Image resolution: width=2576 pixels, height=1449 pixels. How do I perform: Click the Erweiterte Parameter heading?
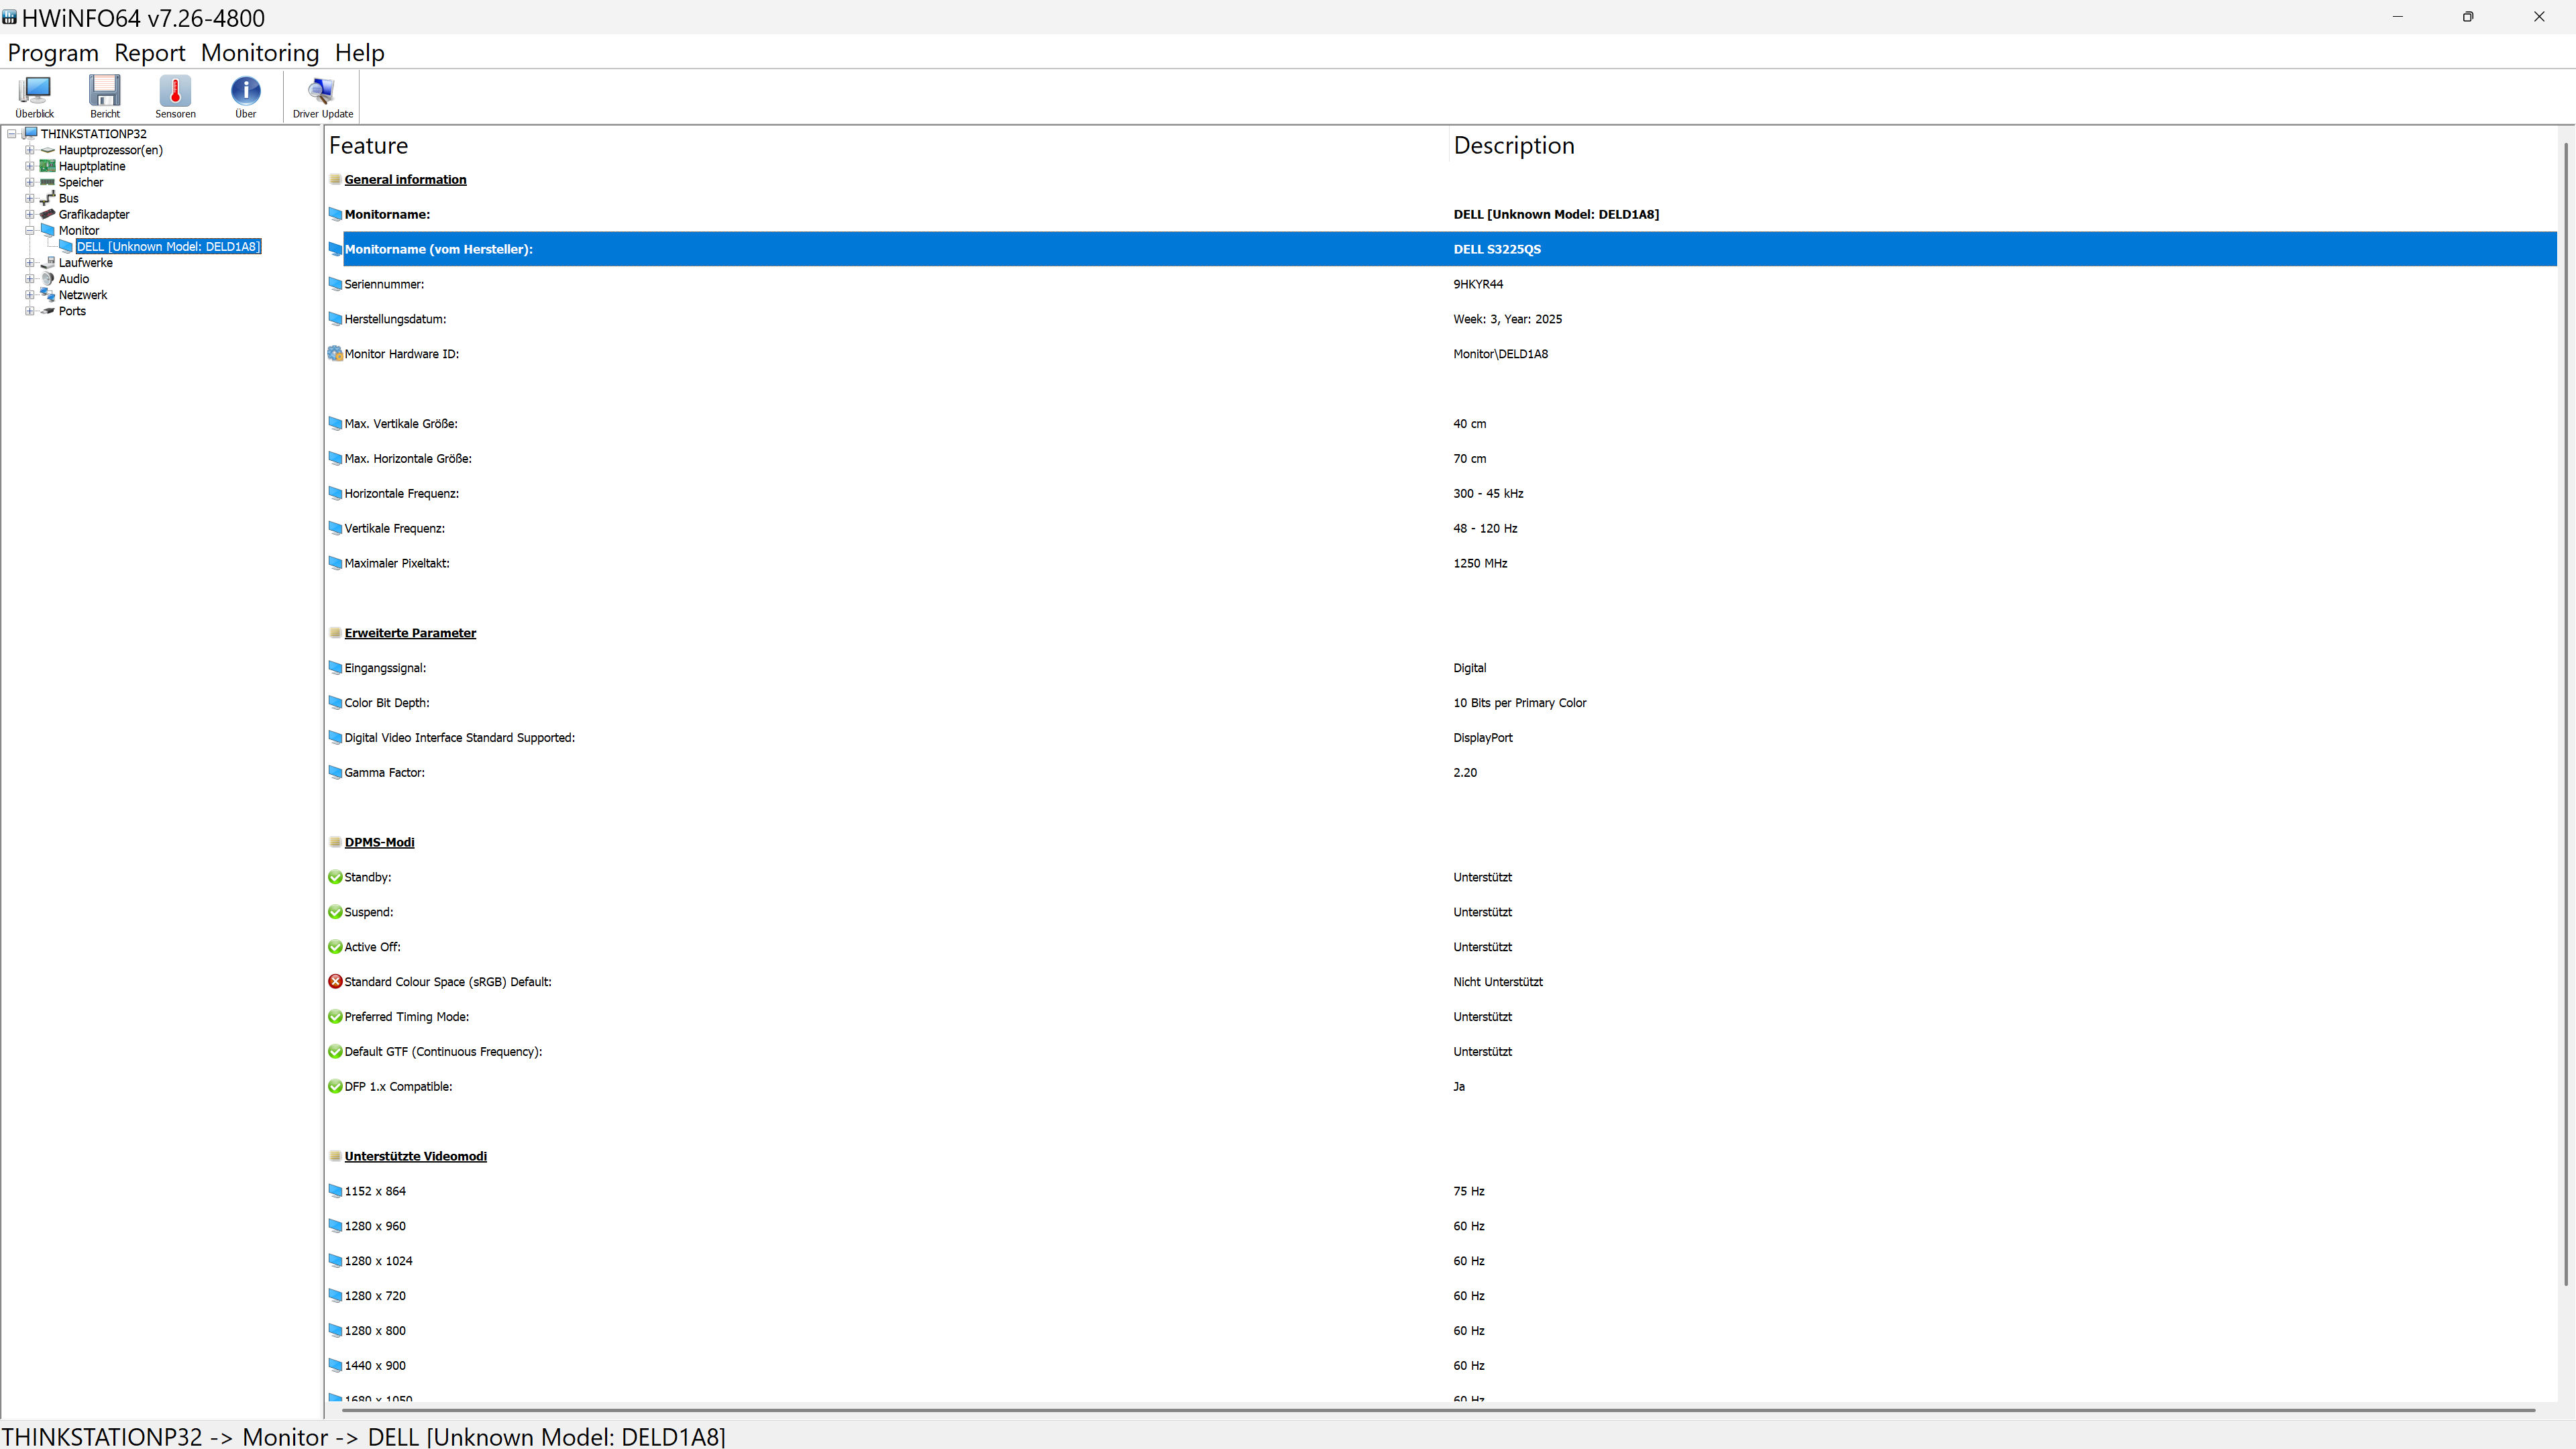(410, 633)
